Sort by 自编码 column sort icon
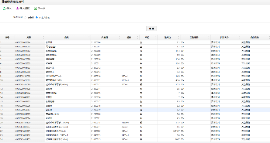270x143 pixels. 119,37
